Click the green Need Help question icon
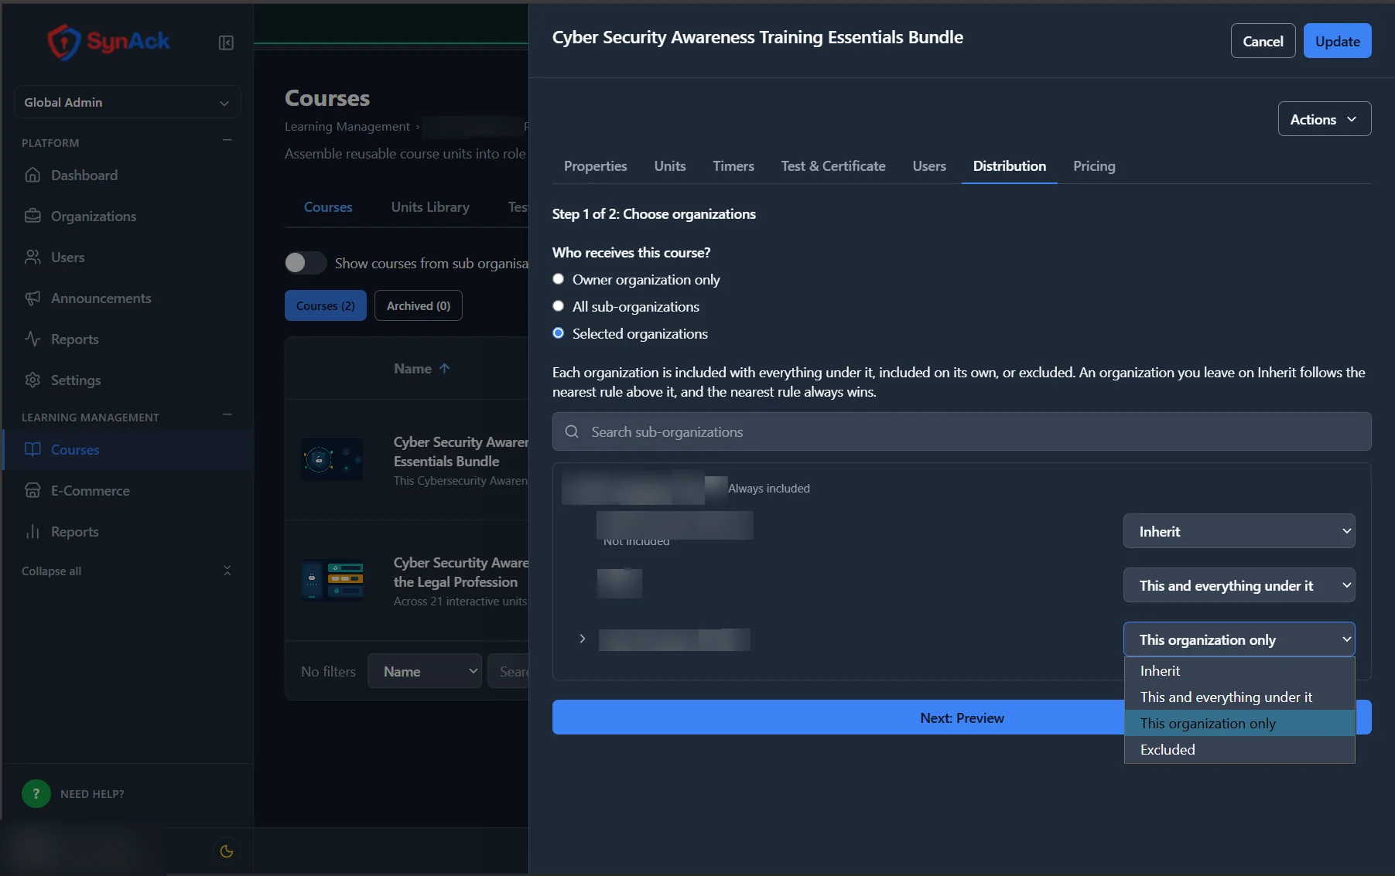 (x=36, y=793)
